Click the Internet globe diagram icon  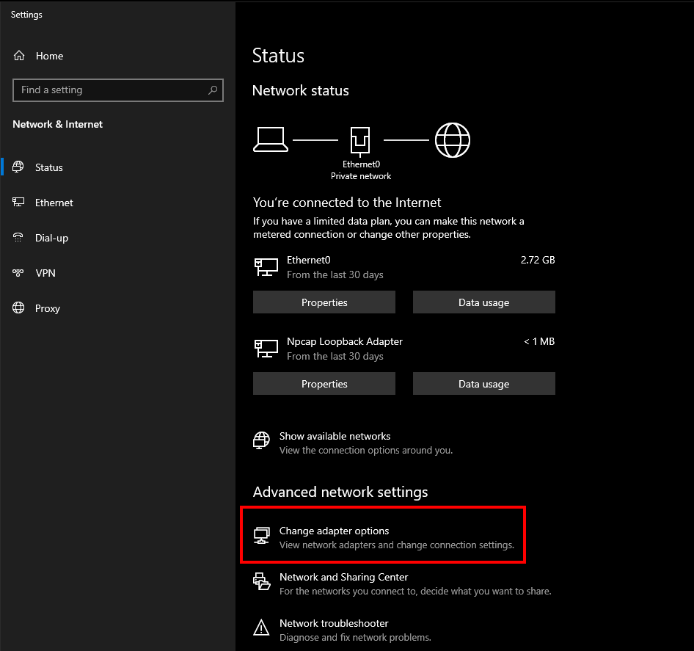tap(453, 140)
